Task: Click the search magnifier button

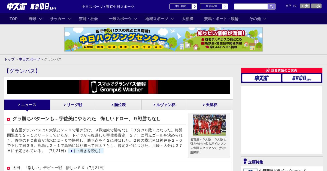Action: [x=271, y=7]
